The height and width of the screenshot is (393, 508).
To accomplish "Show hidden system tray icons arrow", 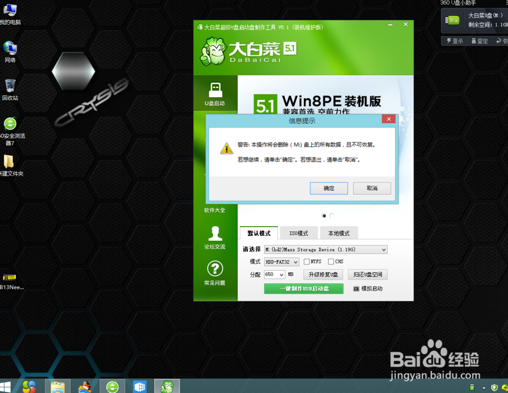I will point(484,387).
